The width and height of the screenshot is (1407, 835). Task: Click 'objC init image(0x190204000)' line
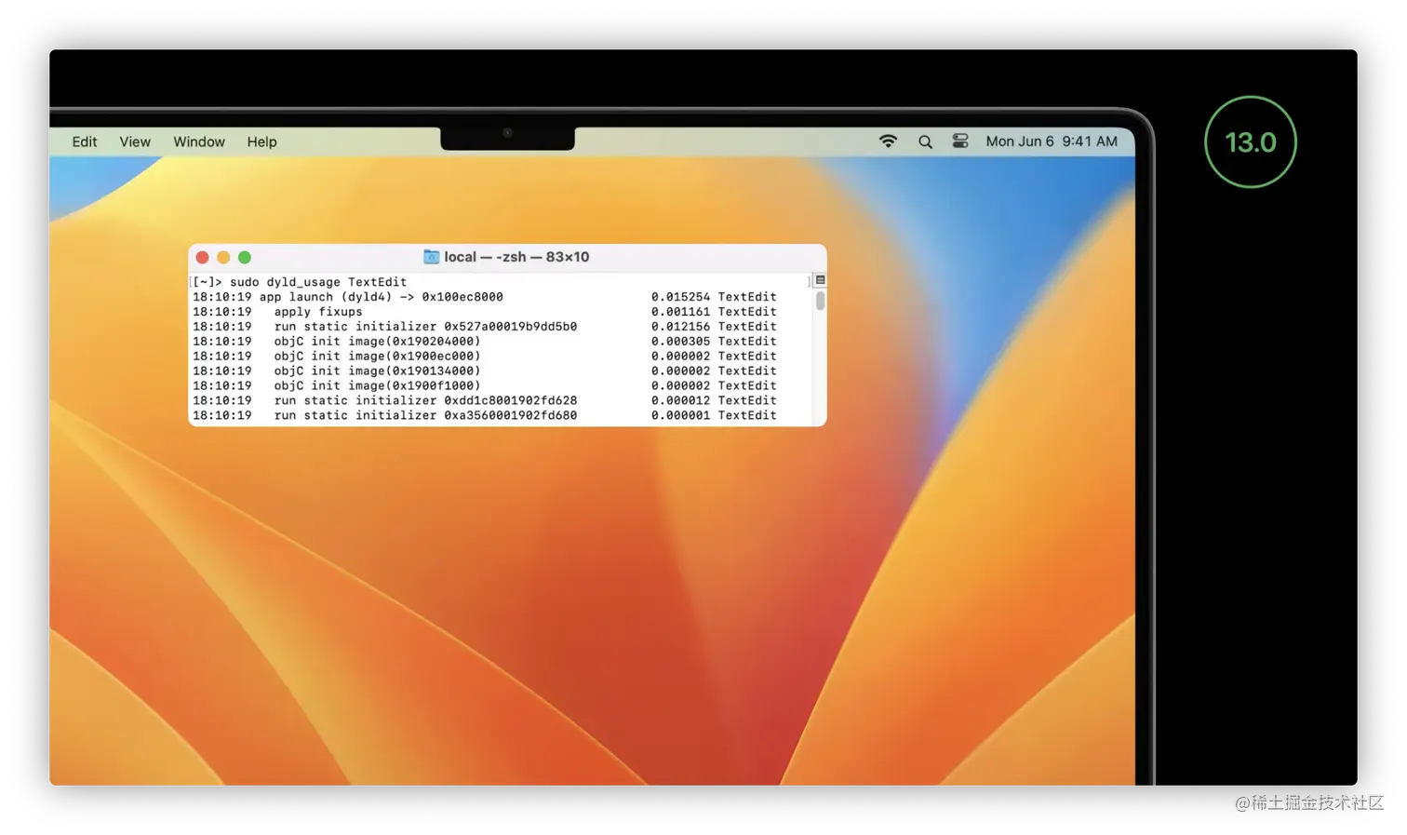pos(484,342)
